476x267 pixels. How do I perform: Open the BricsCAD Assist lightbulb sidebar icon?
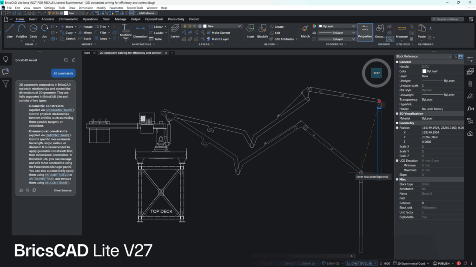(x=6, y=59)
